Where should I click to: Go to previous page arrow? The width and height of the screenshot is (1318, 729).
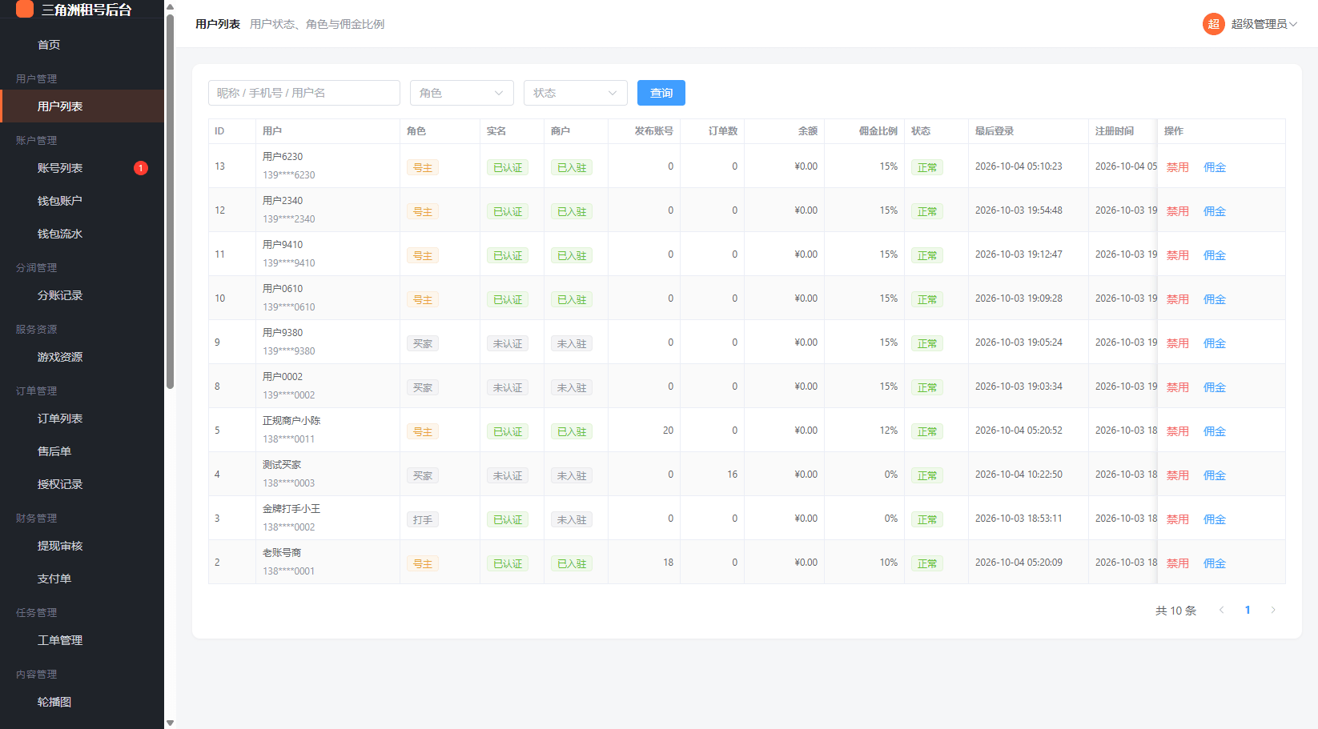click(1221, 610)
